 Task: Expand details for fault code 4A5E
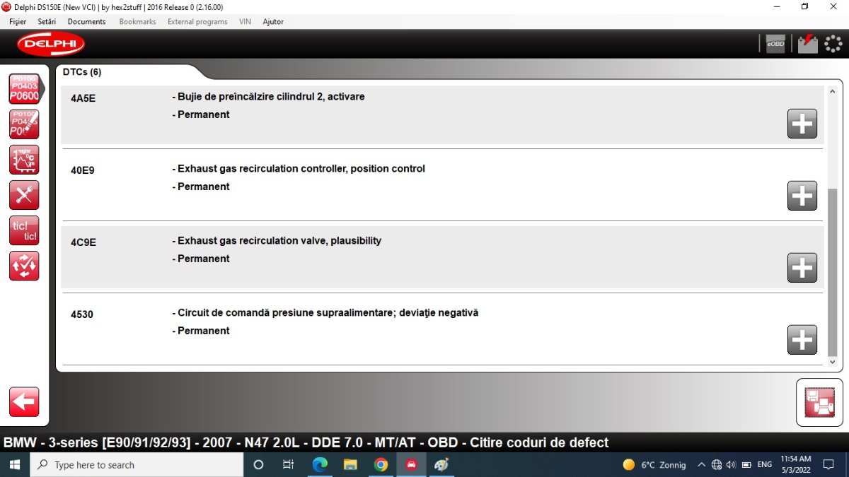tap(802, 124)
